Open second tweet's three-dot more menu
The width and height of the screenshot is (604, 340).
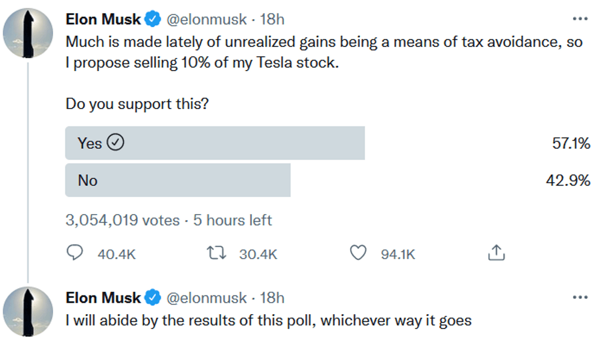pyautogui.click(x=580, y=297)
